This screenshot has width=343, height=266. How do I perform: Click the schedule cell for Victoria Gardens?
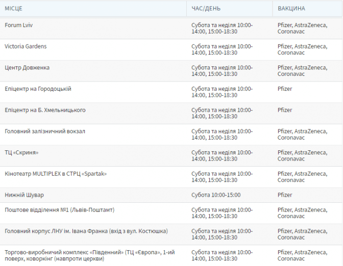(x=222, y=49)
